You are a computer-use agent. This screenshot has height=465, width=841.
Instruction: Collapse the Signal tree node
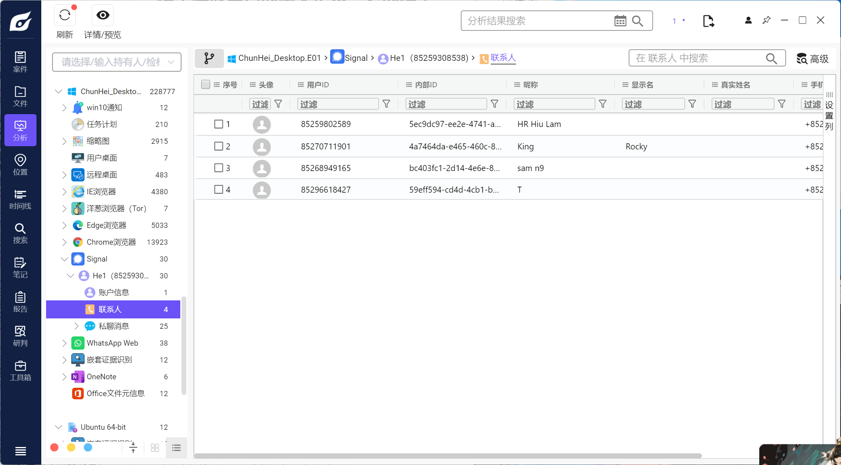tap(64, 259)
